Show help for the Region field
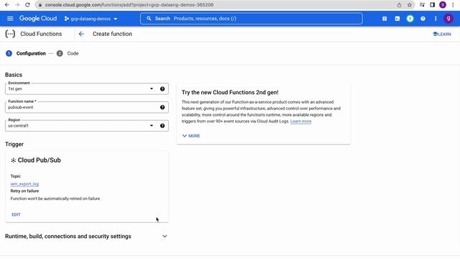Image resolution: width=460 pixels, height=259 pixels. [x=162, y=126]
